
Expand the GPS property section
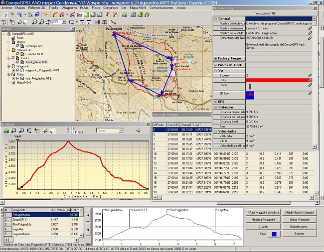(215, 102)
